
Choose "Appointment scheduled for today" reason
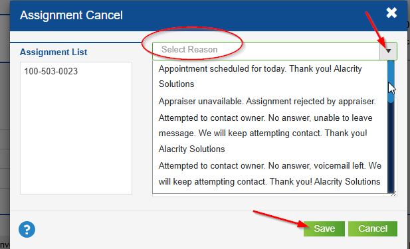click(x=270, y=76)
